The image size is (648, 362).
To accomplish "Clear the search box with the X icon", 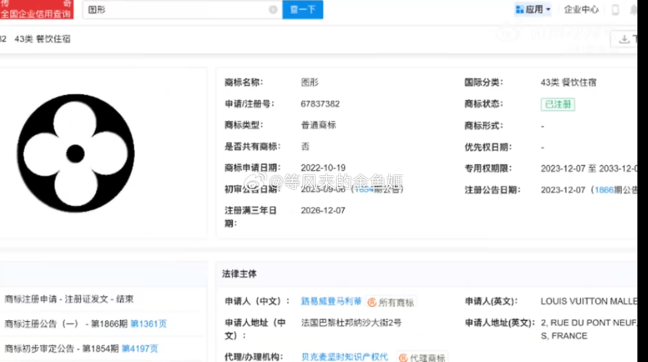I will [273, 10].
